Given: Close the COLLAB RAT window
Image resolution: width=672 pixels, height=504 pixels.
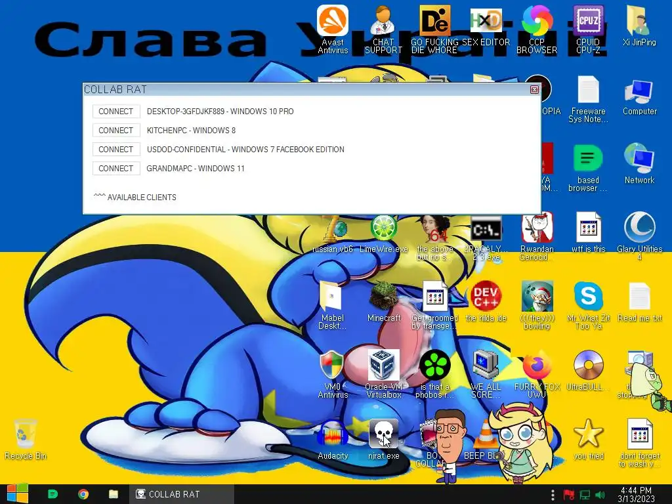Looking at the screenshot, I should (534, 89).
